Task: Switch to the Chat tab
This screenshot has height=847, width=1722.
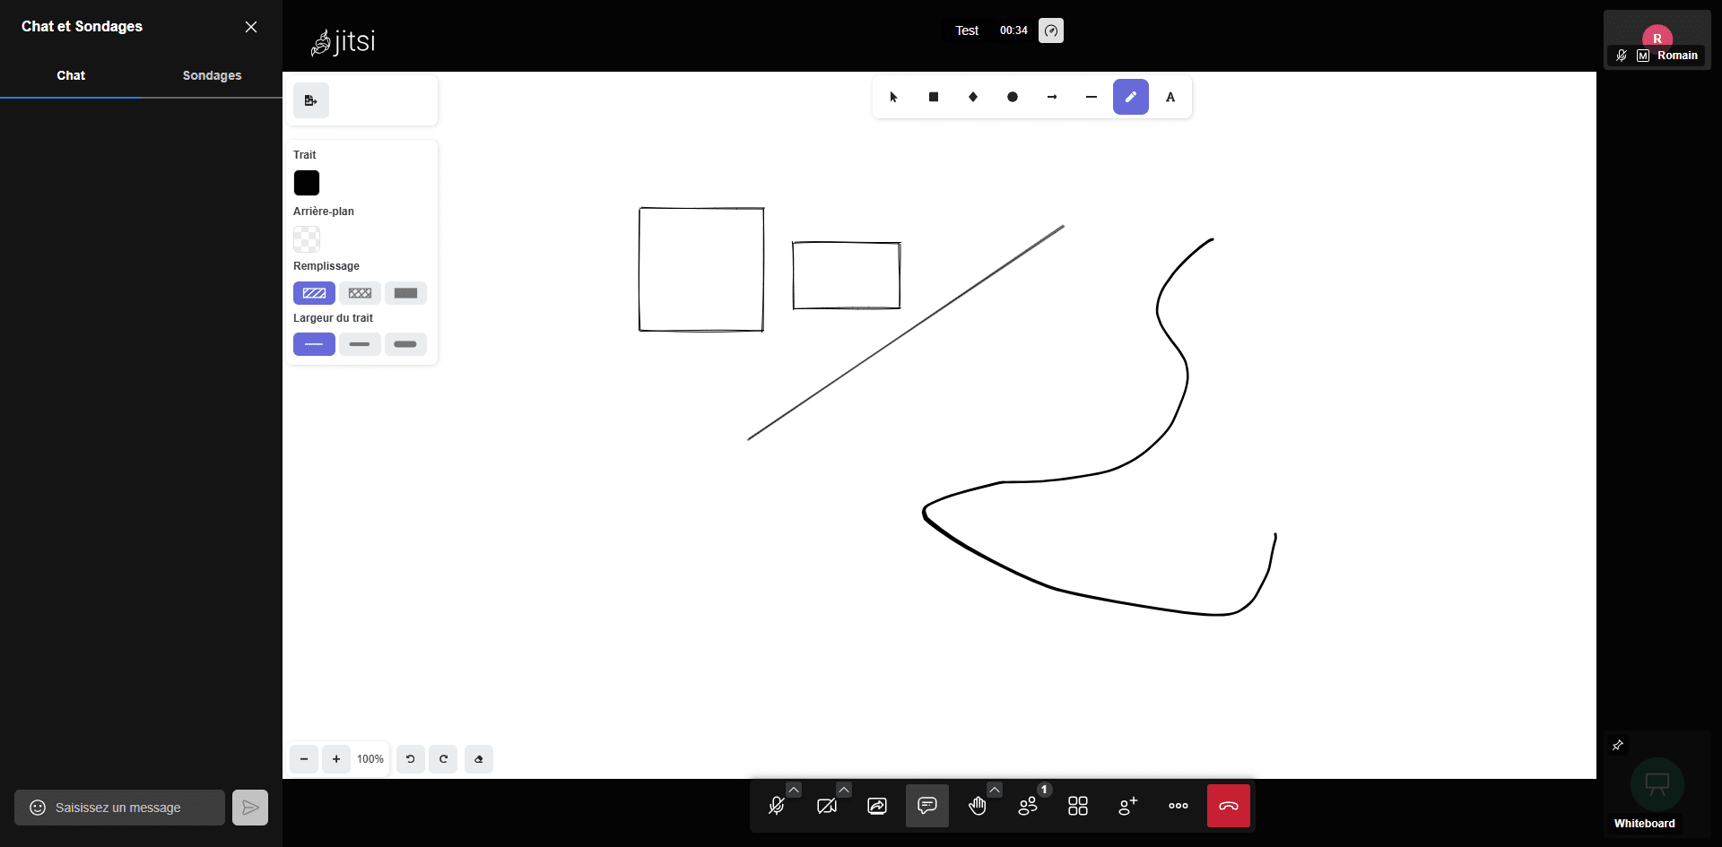Action: (71, 75)
